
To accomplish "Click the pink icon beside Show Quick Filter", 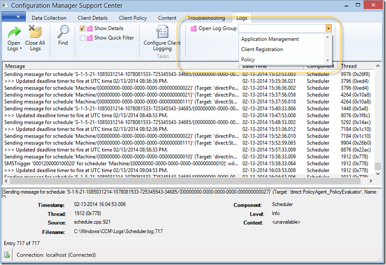I will click(x=90, y=38).
